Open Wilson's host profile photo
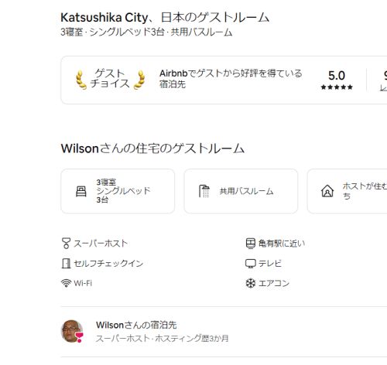This screenshot has height=365, width=387. coord(72,331)
